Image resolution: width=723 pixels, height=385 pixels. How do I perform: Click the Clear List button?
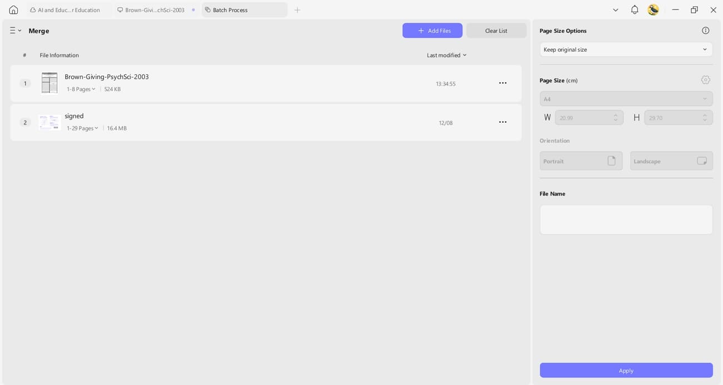496,31
